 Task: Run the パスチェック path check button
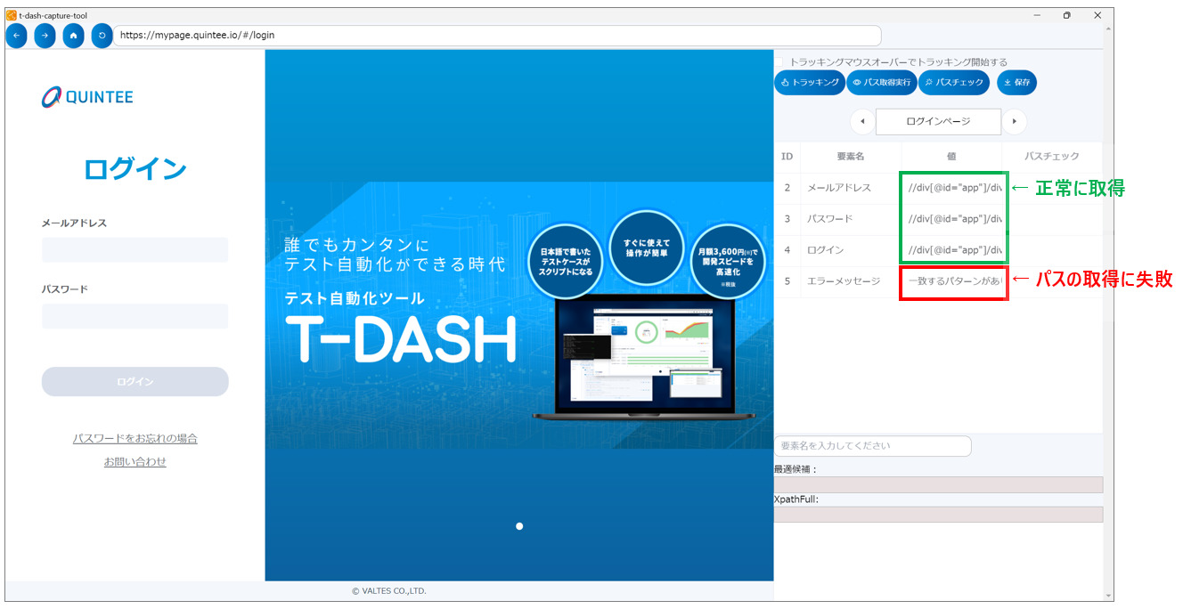(x=954, y=83)
